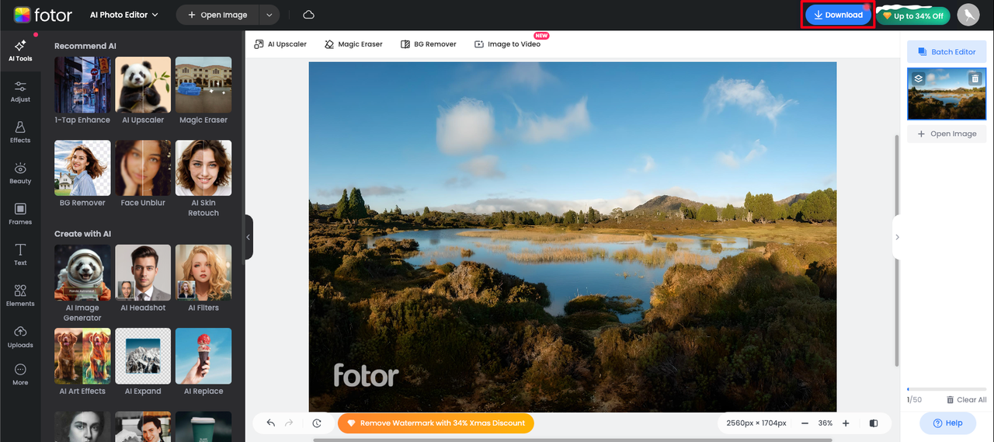Open the edit history clock icon

click(317, 423)
